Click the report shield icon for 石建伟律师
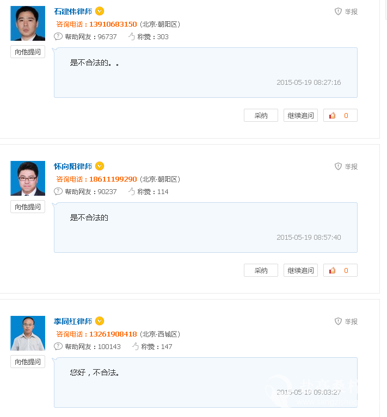This screenshot has width=387, height=417. click(338, 11)
